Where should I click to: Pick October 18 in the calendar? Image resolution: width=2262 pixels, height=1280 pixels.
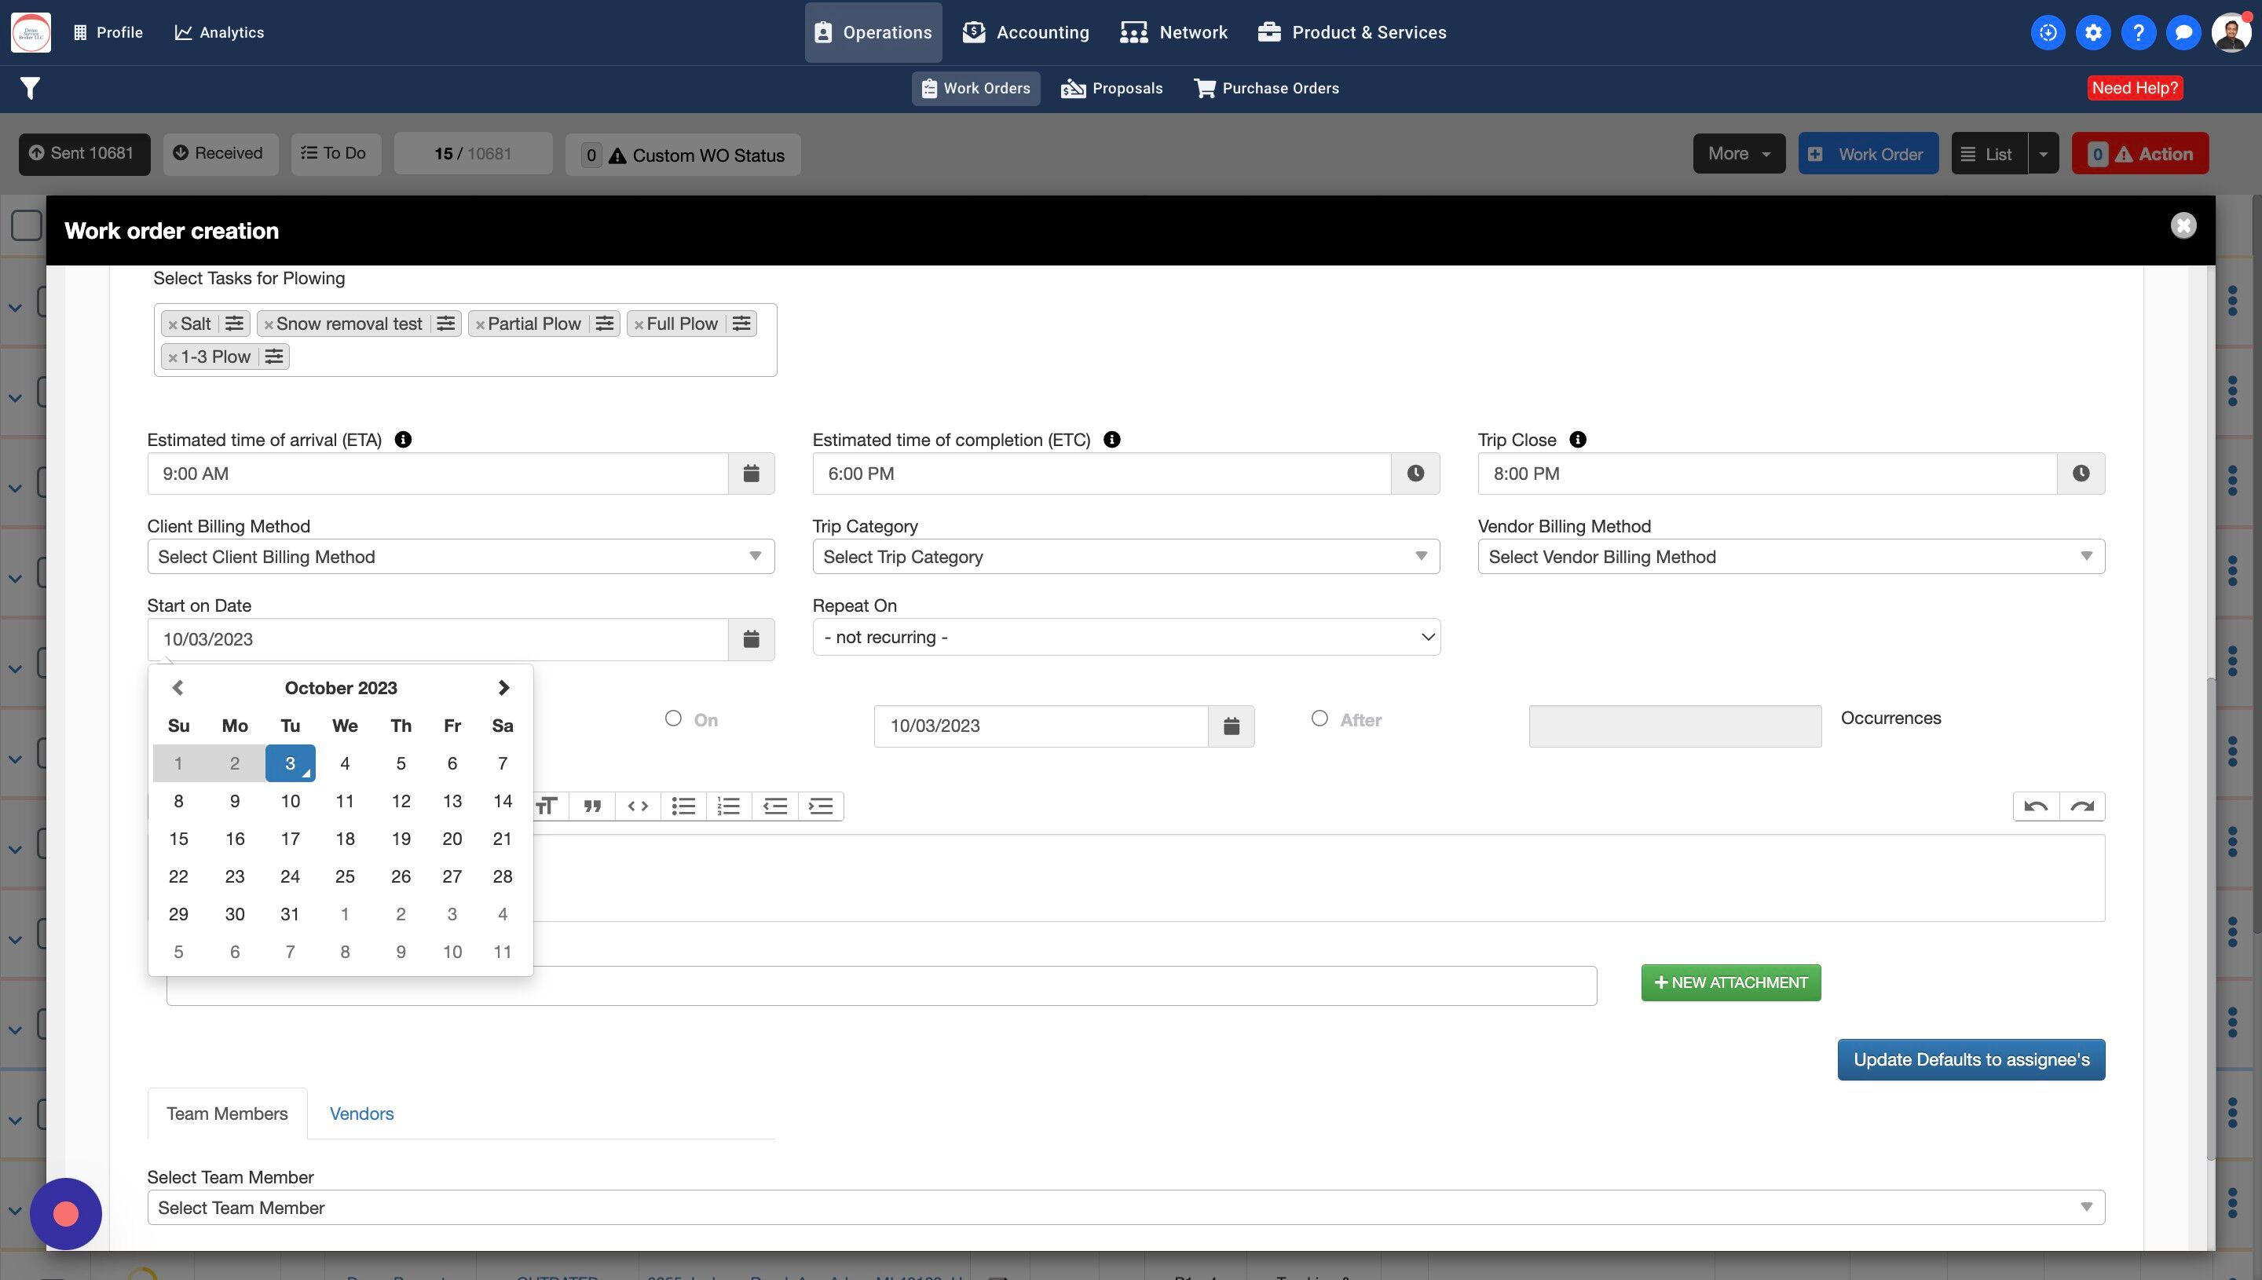point(345,839)
